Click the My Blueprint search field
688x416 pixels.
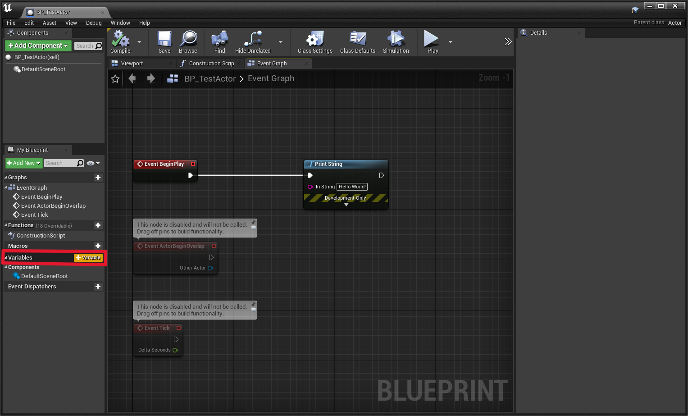click(64, 163)
